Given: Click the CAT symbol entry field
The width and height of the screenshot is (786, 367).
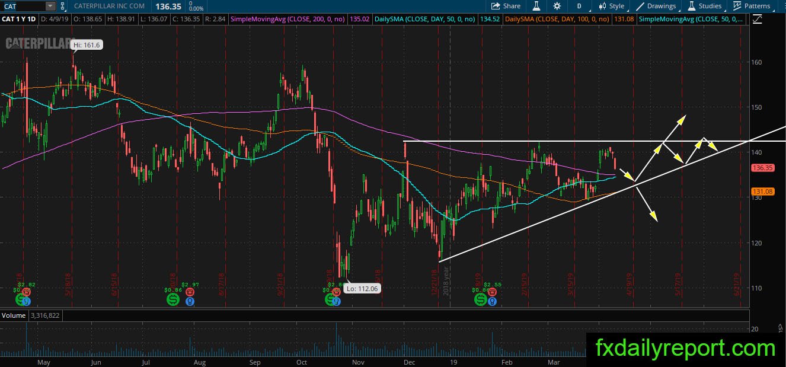Looking at the screenshot, I should pyautogui.click(x=23, y=6).
